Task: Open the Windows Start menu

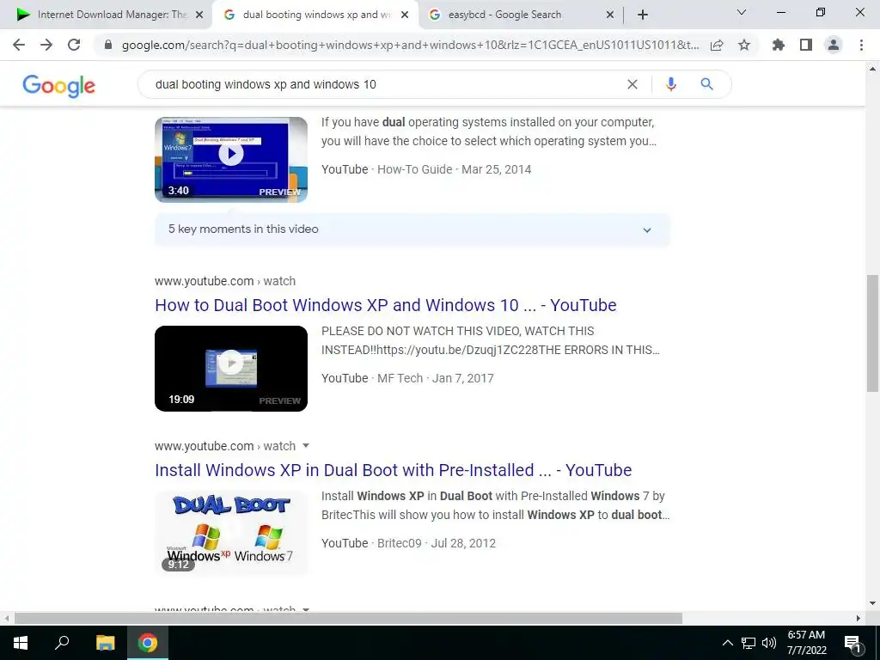Action: 21,643
